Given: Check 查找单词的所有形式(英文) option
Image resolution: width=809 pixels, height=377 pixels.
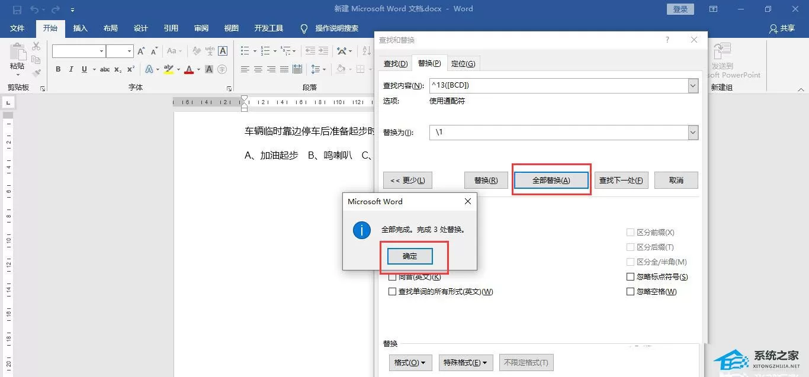Looking at the screenshot, I should click(x=392, y=291).
